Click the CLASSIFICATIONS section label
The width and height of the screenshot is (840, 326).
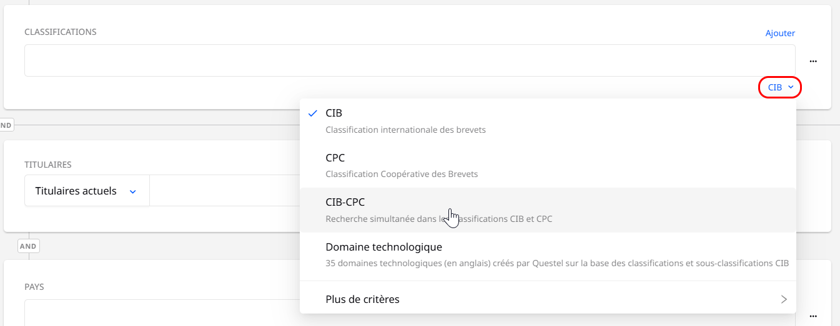pos(60,32)
